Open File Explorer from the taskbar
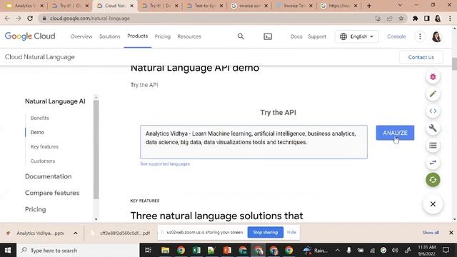This screenshot has width=457, height=257. click(165, 251)
